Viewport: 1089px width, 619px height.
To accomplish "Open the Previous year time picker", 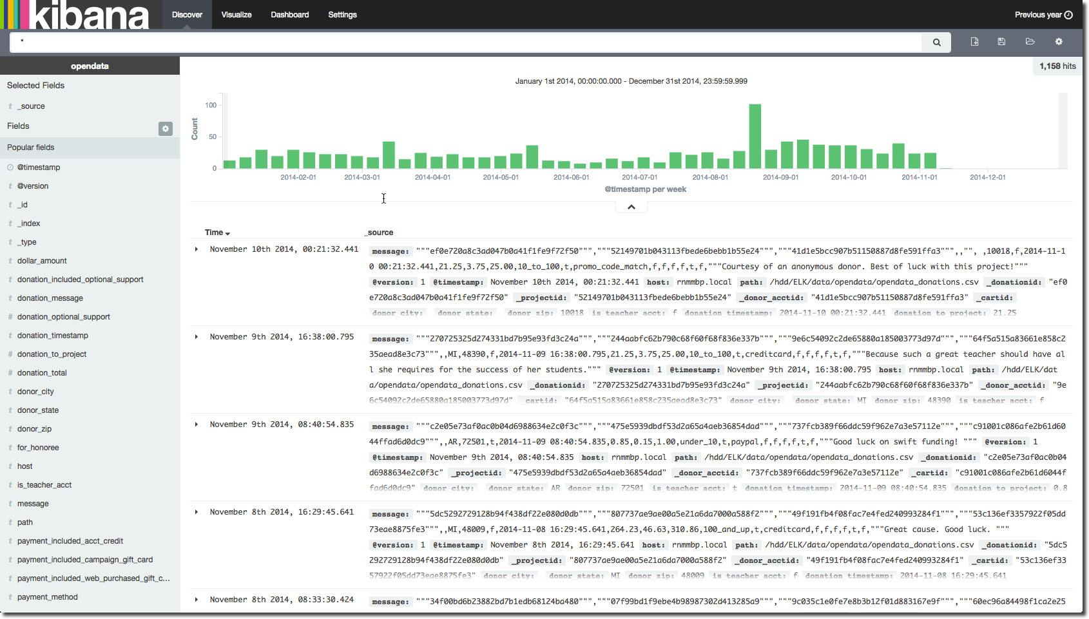I will 1037,15.
